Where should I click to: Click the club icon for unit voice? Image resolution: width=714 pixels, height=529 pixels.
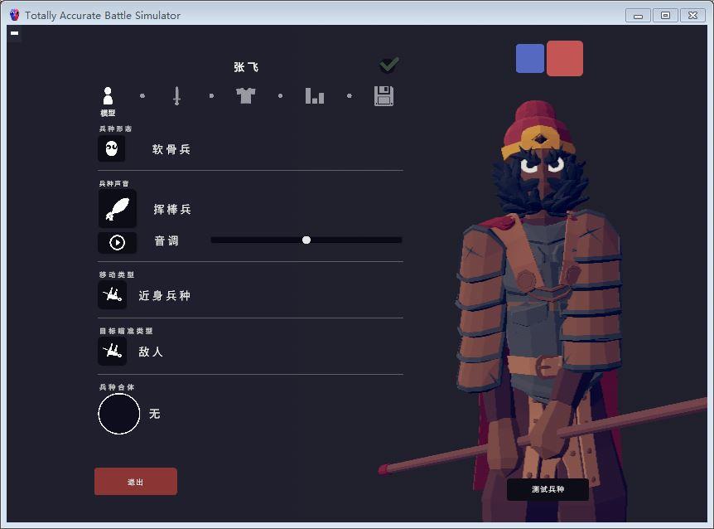(x=118, y=209)
